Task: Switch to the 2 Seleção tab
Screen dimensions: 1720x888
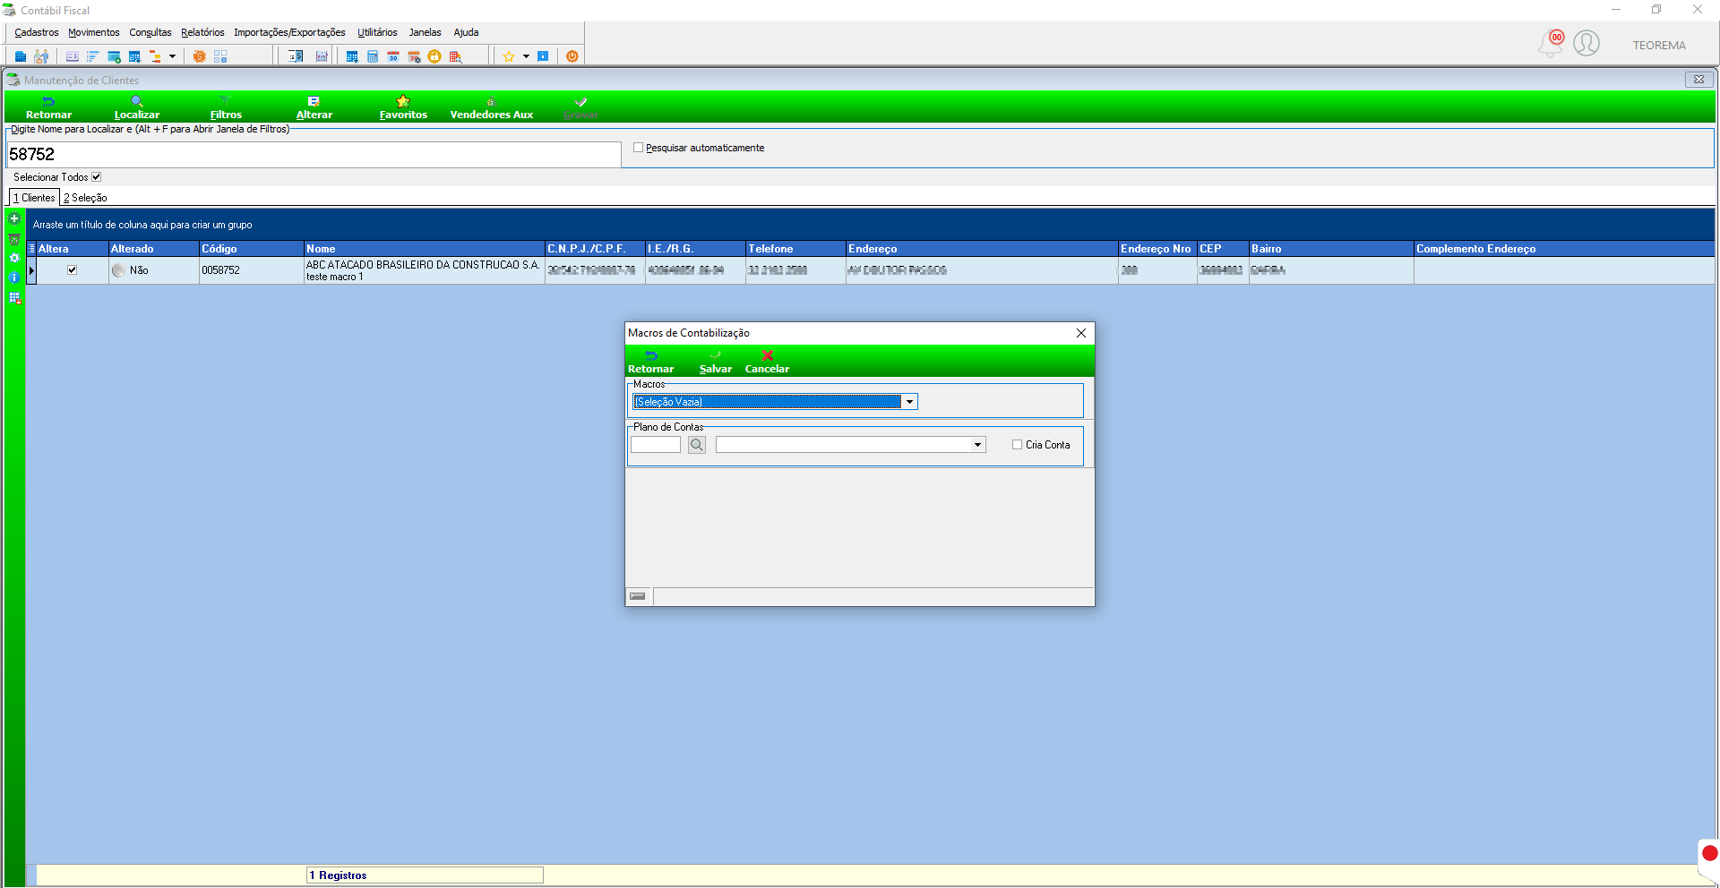Action: 85,198
